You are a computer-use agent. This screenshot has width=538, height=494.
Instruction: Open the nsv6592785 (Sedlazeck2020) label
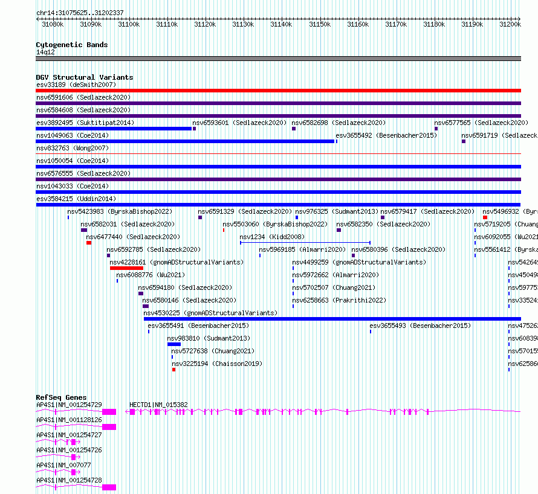pyautogui.click(x=154, y=249)
